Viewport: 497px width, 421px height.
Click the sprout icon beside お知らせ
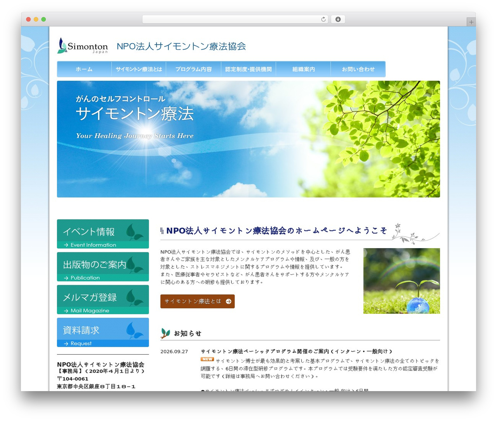pos(165,333)
